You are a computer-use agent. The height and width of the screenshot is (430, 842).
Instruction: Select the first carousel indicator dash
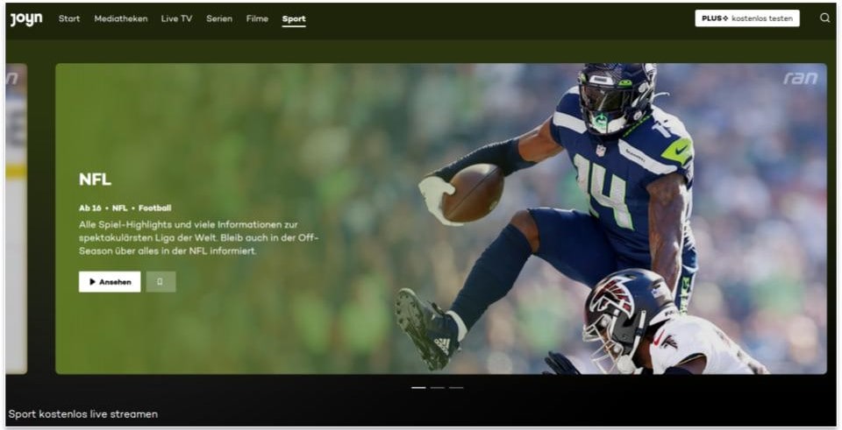(x=418, y=387)
